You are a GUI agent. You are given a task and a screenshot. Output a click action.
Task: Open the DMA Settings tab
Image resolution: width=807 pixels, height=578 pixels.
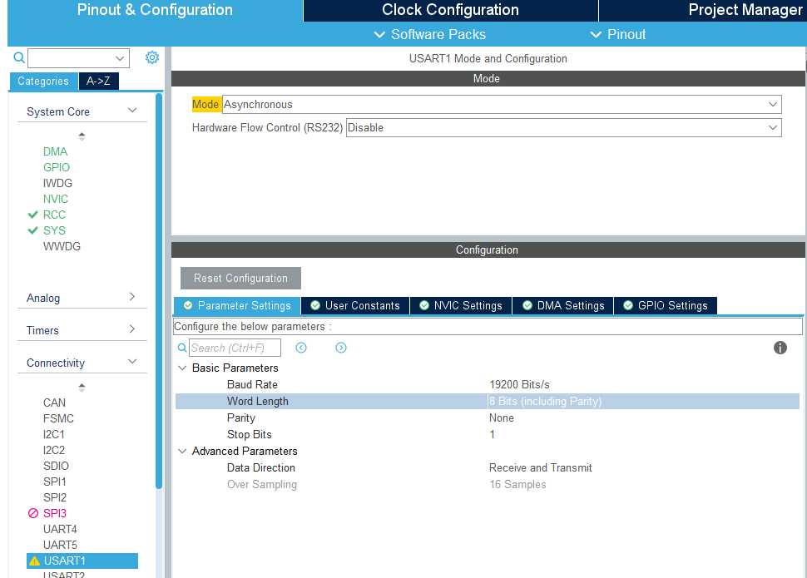coord(563,305)
